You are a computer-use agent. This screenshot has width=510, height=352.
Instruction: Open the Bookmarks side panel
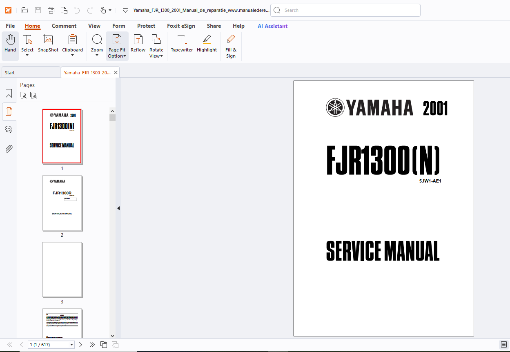(9, 93)
